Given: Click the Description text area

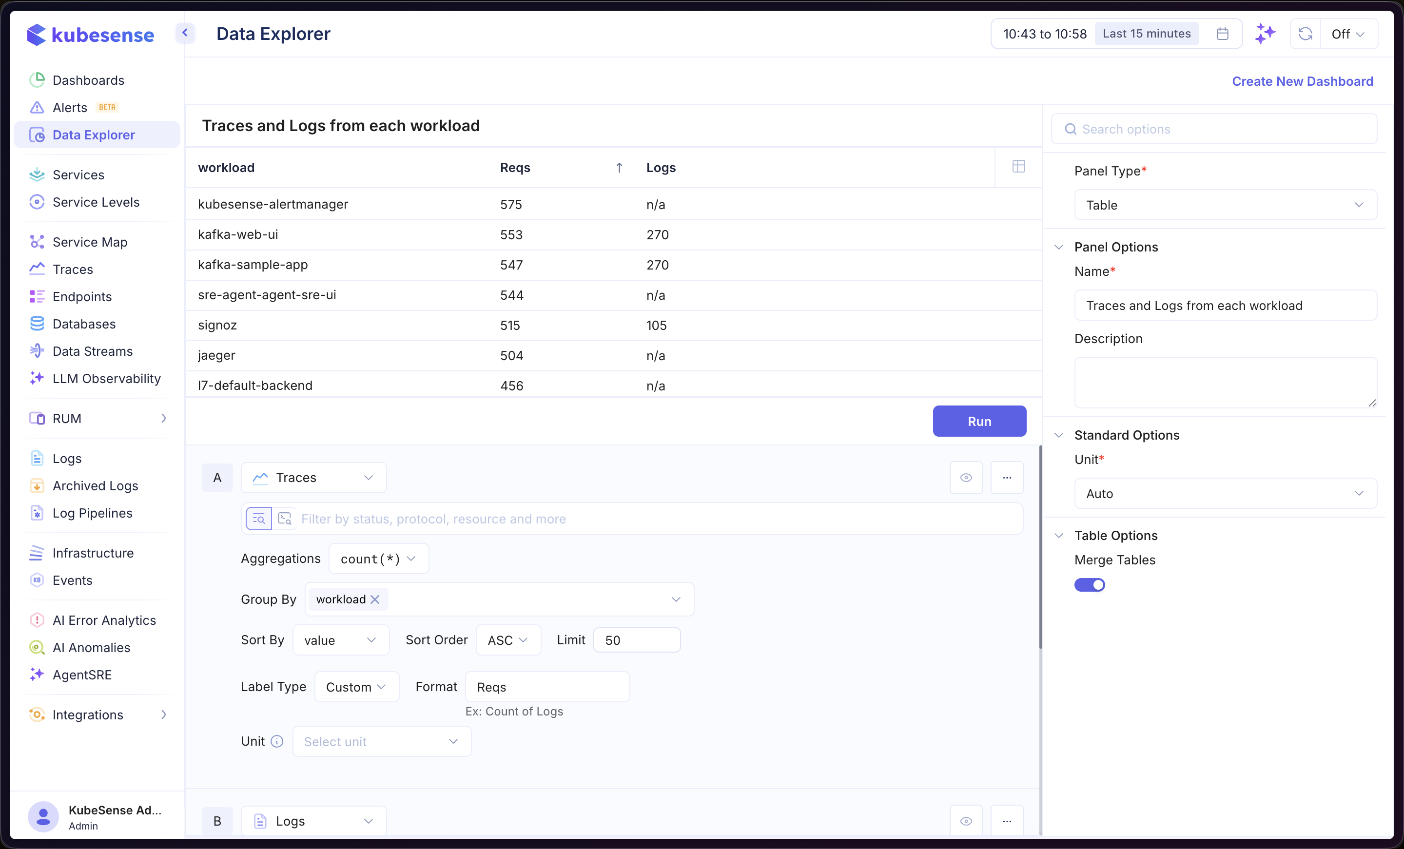Looking at the screenshot, I should (x=1225, y=382).
